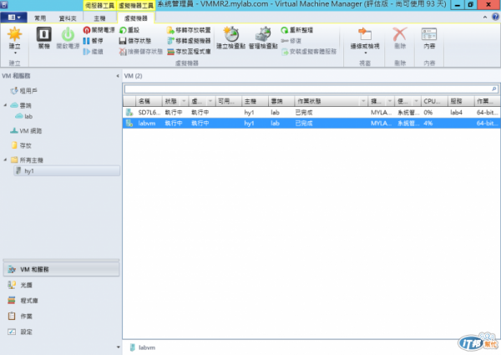This screenshot has height=355, width=501.
Task: Collapse the VM 和服務 navigation pane
Action: tap(118, 76)
